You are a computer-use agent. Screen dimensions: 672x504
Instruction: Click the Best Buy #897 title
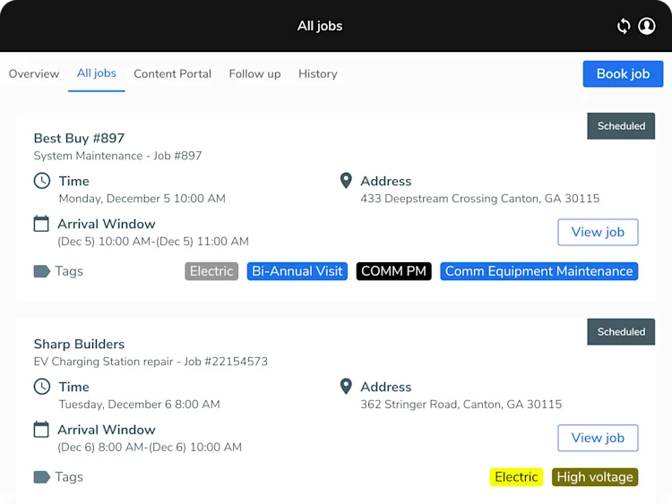[79, 138]
